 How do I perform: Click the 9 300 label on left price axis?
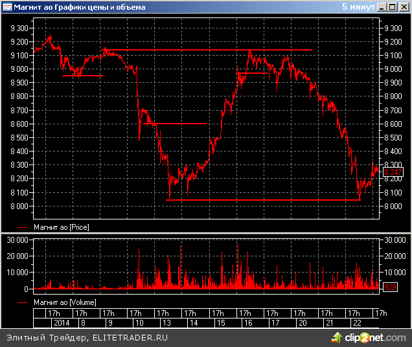(x=19, y=28)
